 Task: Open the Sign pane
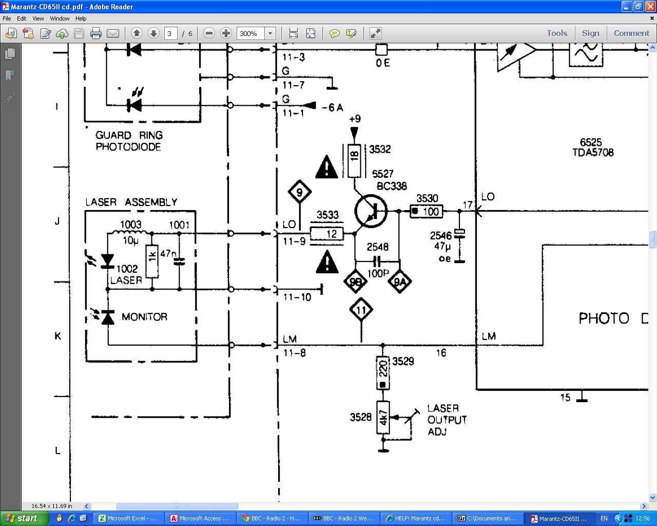[590, 33]
